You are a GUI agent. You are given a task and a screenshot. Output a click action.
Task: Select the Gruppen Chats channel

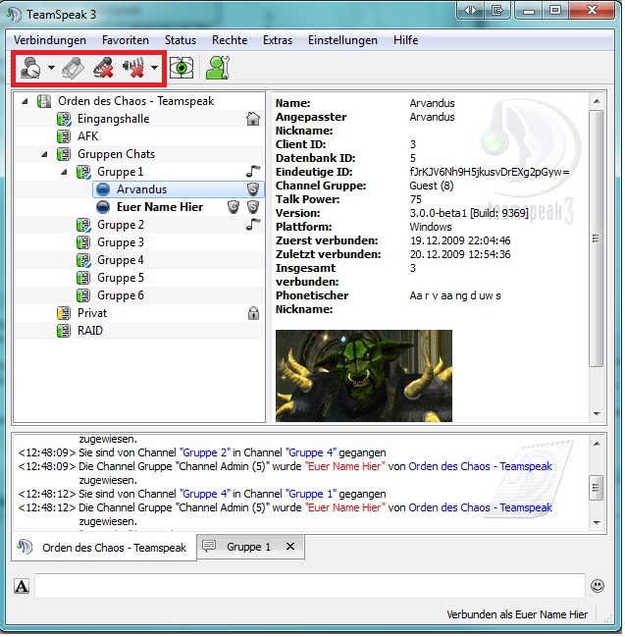(116, 154)
